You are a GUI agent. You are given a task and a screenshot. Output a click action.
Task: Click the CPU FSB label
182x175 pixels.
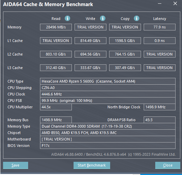click(15, 101)
